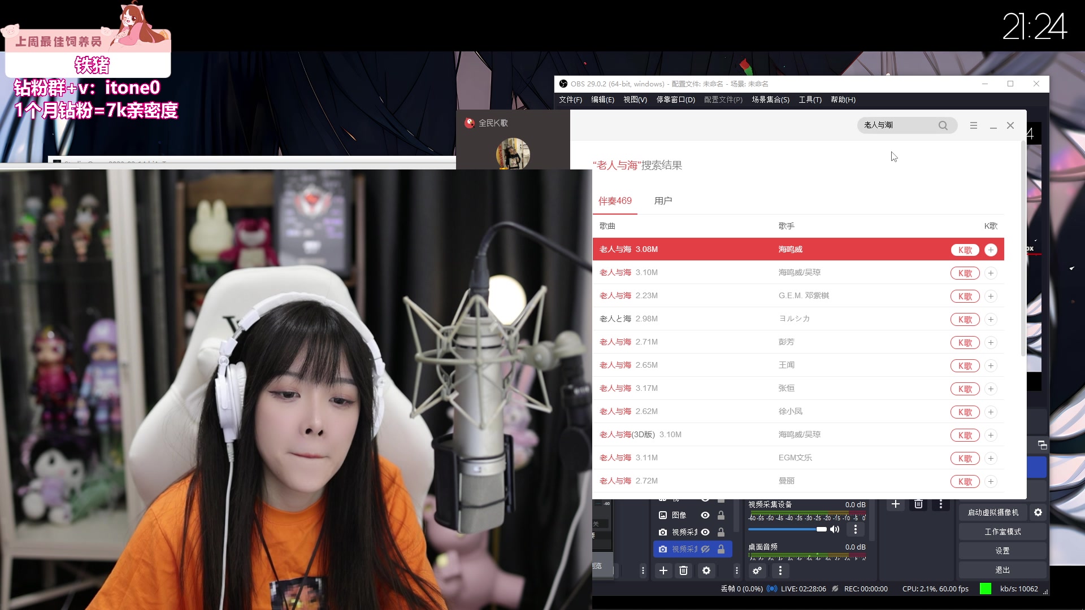Lock the 图像 source with its padlock

[722, 515]
